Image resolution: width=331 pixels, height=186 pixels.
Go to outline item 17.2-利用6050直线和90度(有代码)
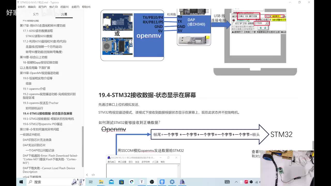click(x=44, y=41)
